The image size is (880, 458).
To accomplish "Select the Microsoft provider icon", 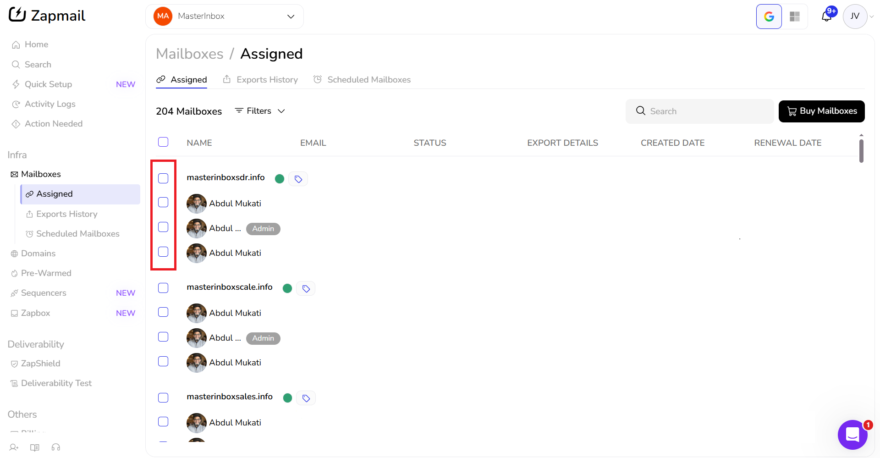I will (x=794, y=17).
